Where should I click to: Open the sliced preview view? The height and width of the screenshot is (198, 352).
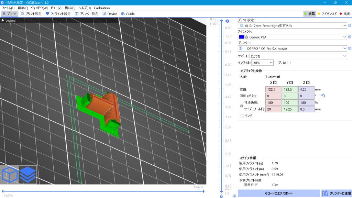tap(28, 174)
